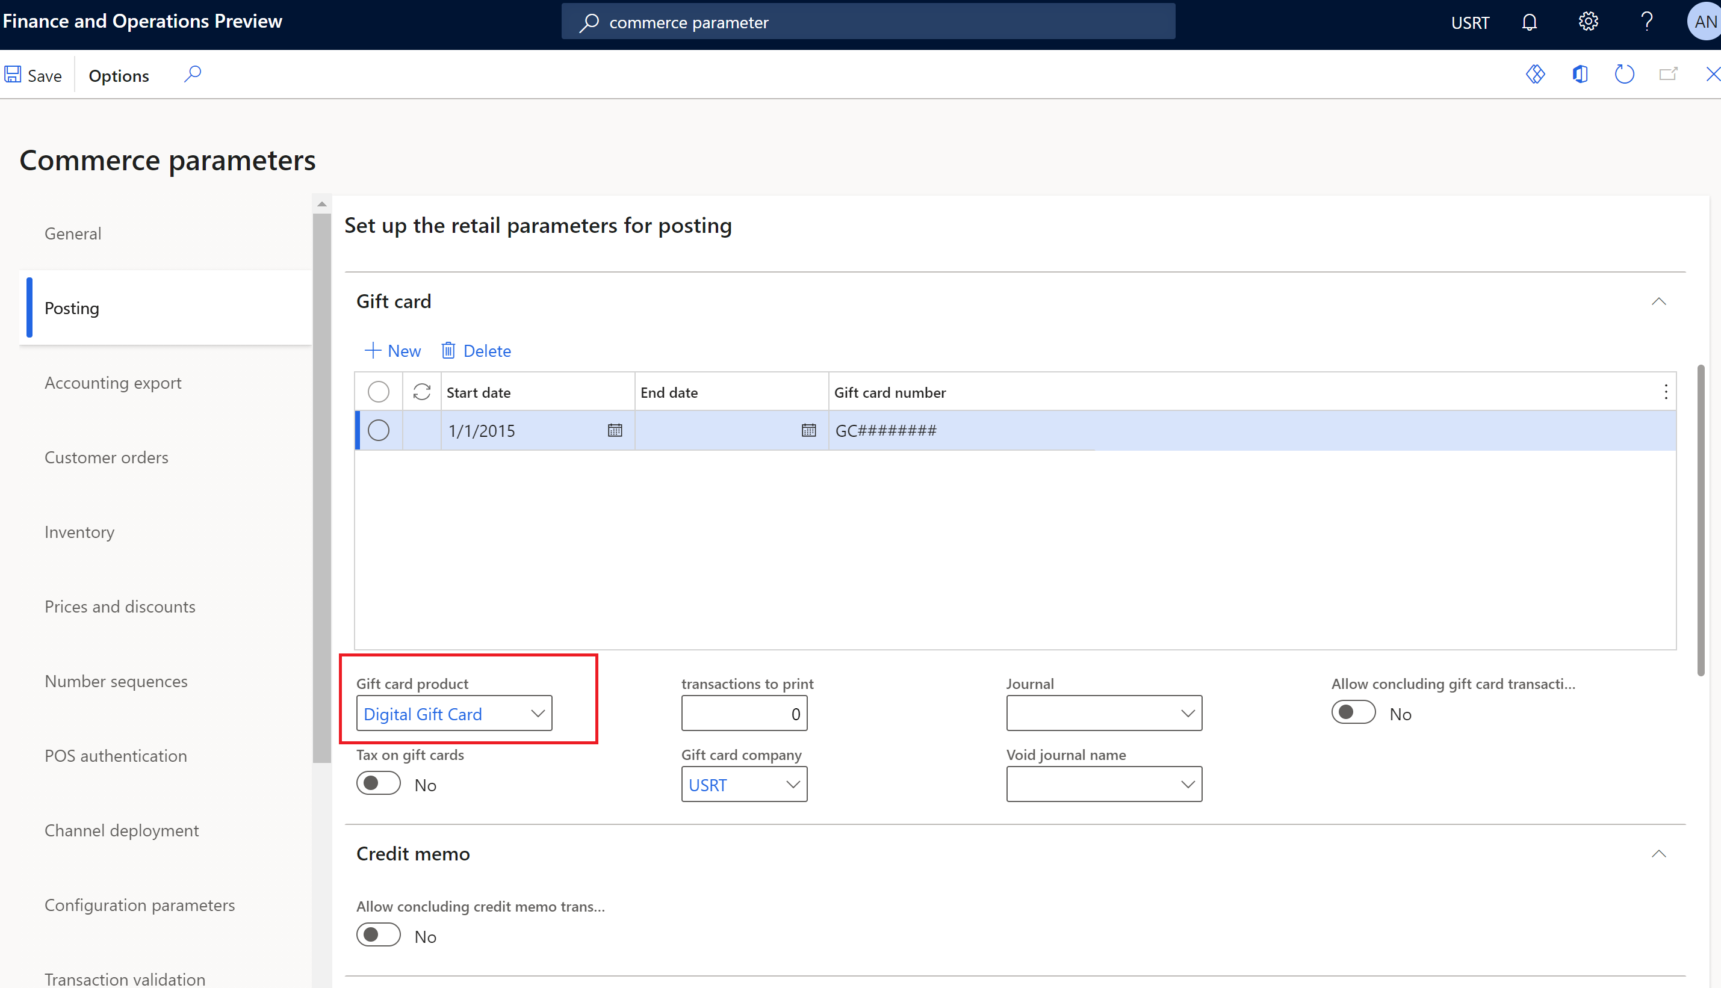Click the Start date calendar icon

(x=615, y=430)
